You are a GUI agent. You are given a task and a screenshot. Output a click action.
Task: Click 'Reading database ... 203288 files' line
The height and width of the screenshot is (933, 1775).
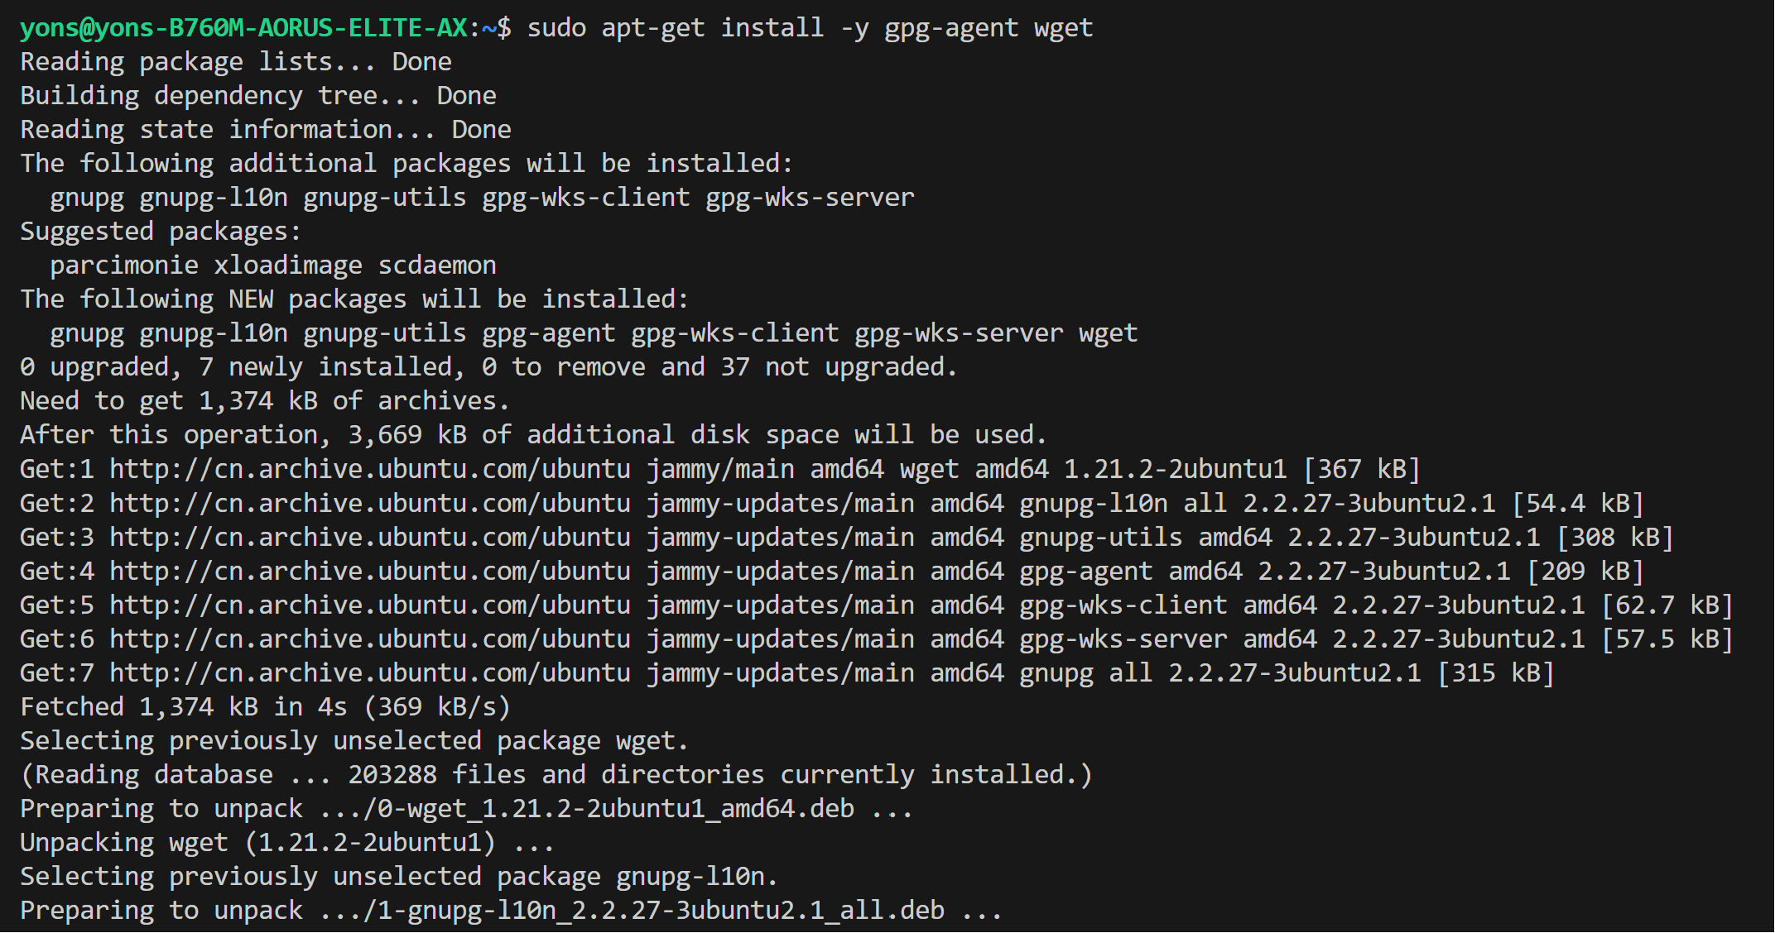(556, 775)
